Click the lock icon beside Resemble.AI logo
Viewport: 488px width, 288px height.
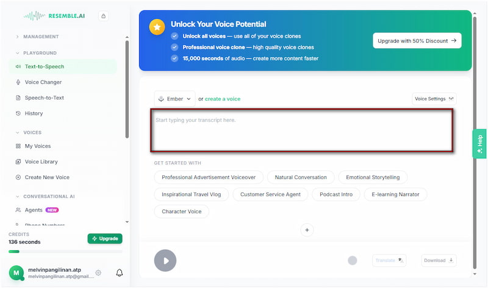tap(103, 16)
